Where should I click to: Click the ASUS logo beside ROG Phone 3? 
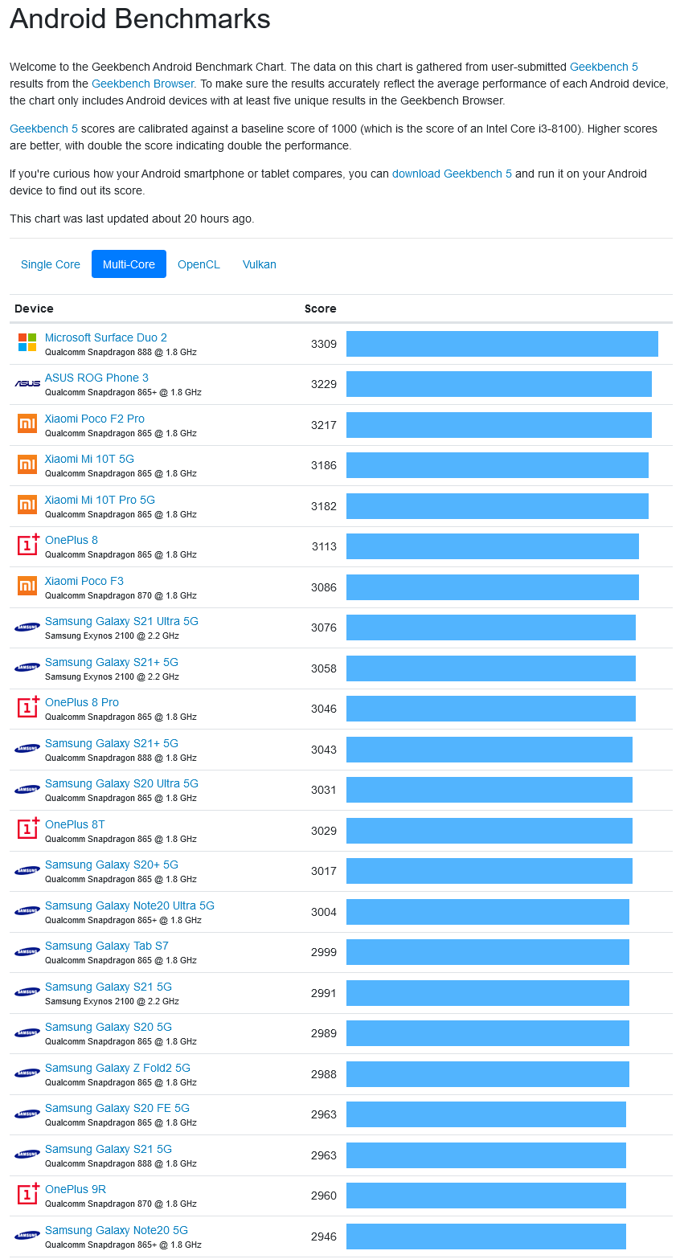click(x=27, y=384)
